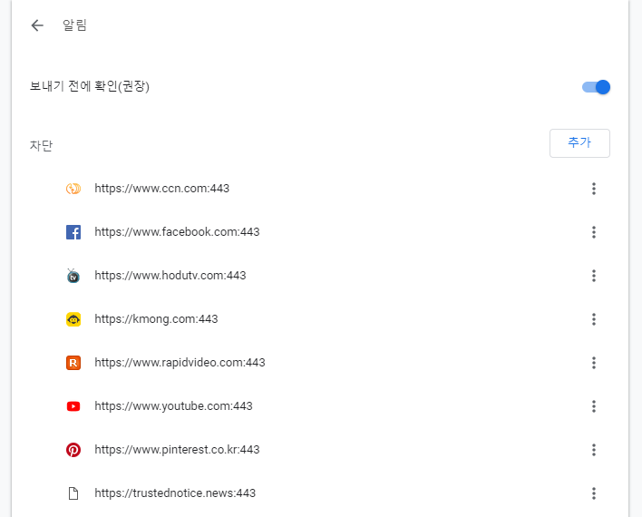Click the ccn.com site favicon

[73, 189]
